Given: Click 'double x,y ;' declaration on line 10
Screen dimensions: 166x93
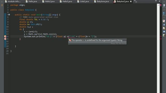Looking at the screenshot, I should (26, 27).
